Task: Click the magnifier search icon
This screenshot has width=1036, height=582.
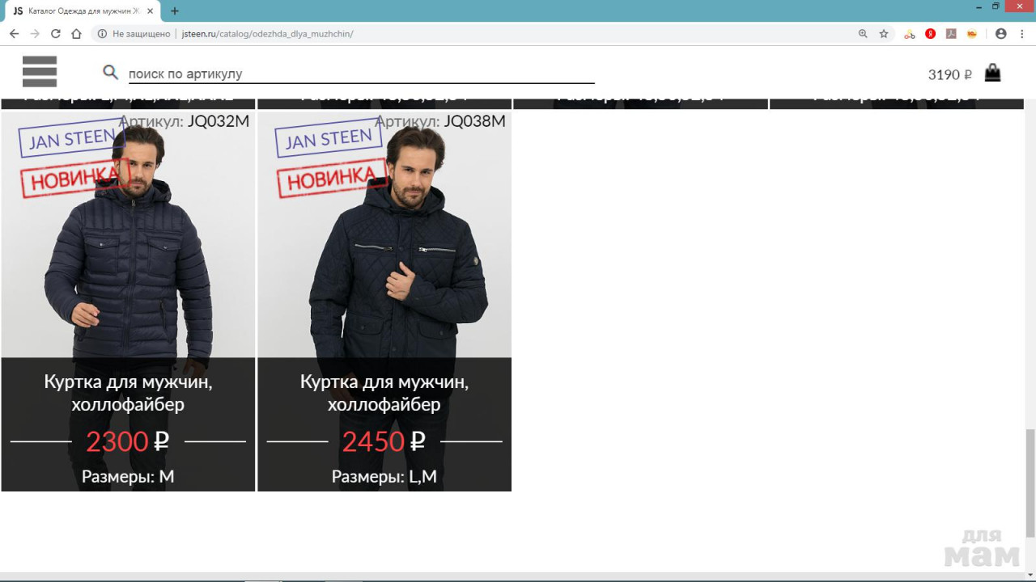Action: coord(111,73)
